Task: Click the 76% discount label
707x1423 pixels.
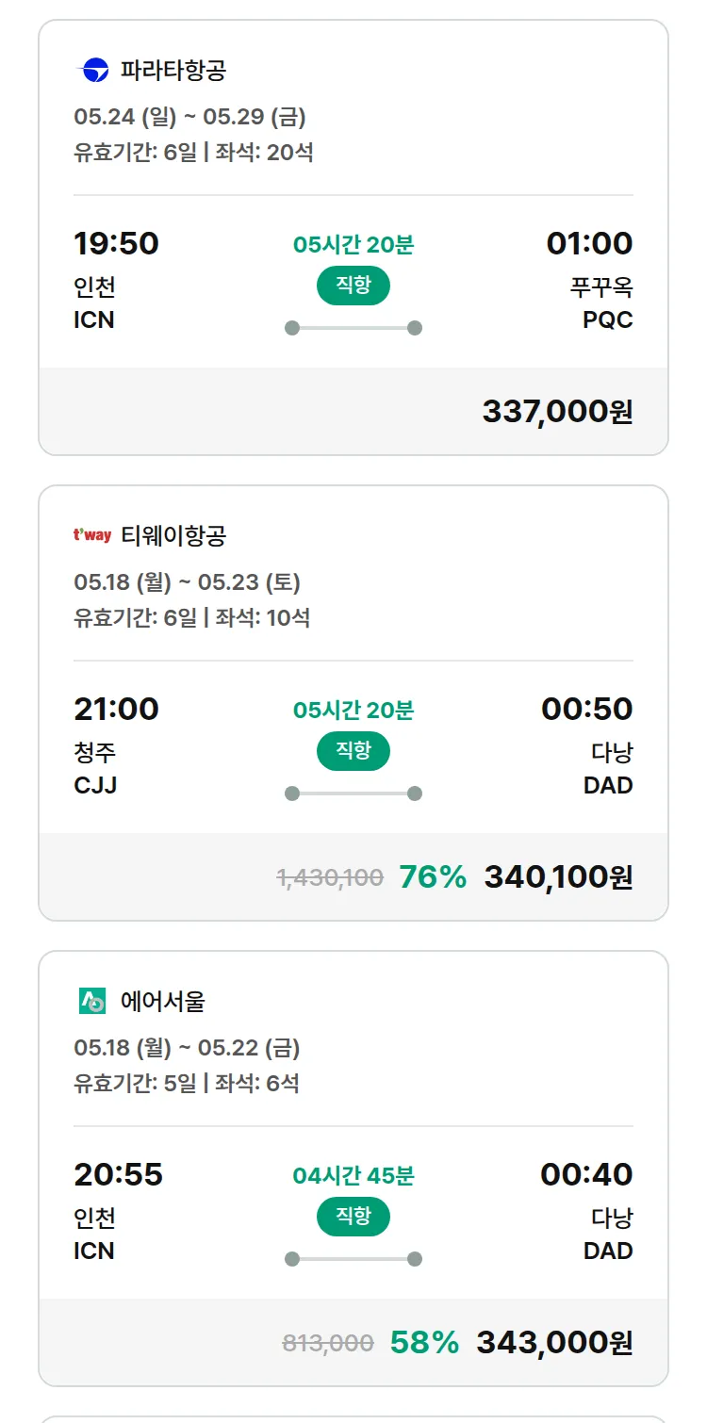Action: [433, 876]
